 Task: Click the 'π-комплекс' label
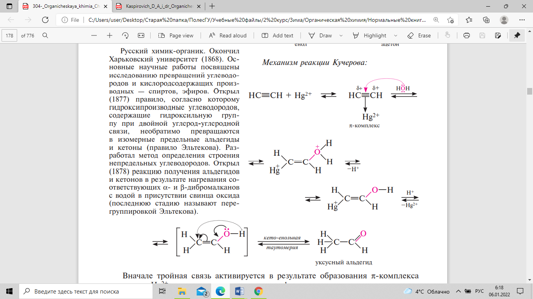point(365,126)
